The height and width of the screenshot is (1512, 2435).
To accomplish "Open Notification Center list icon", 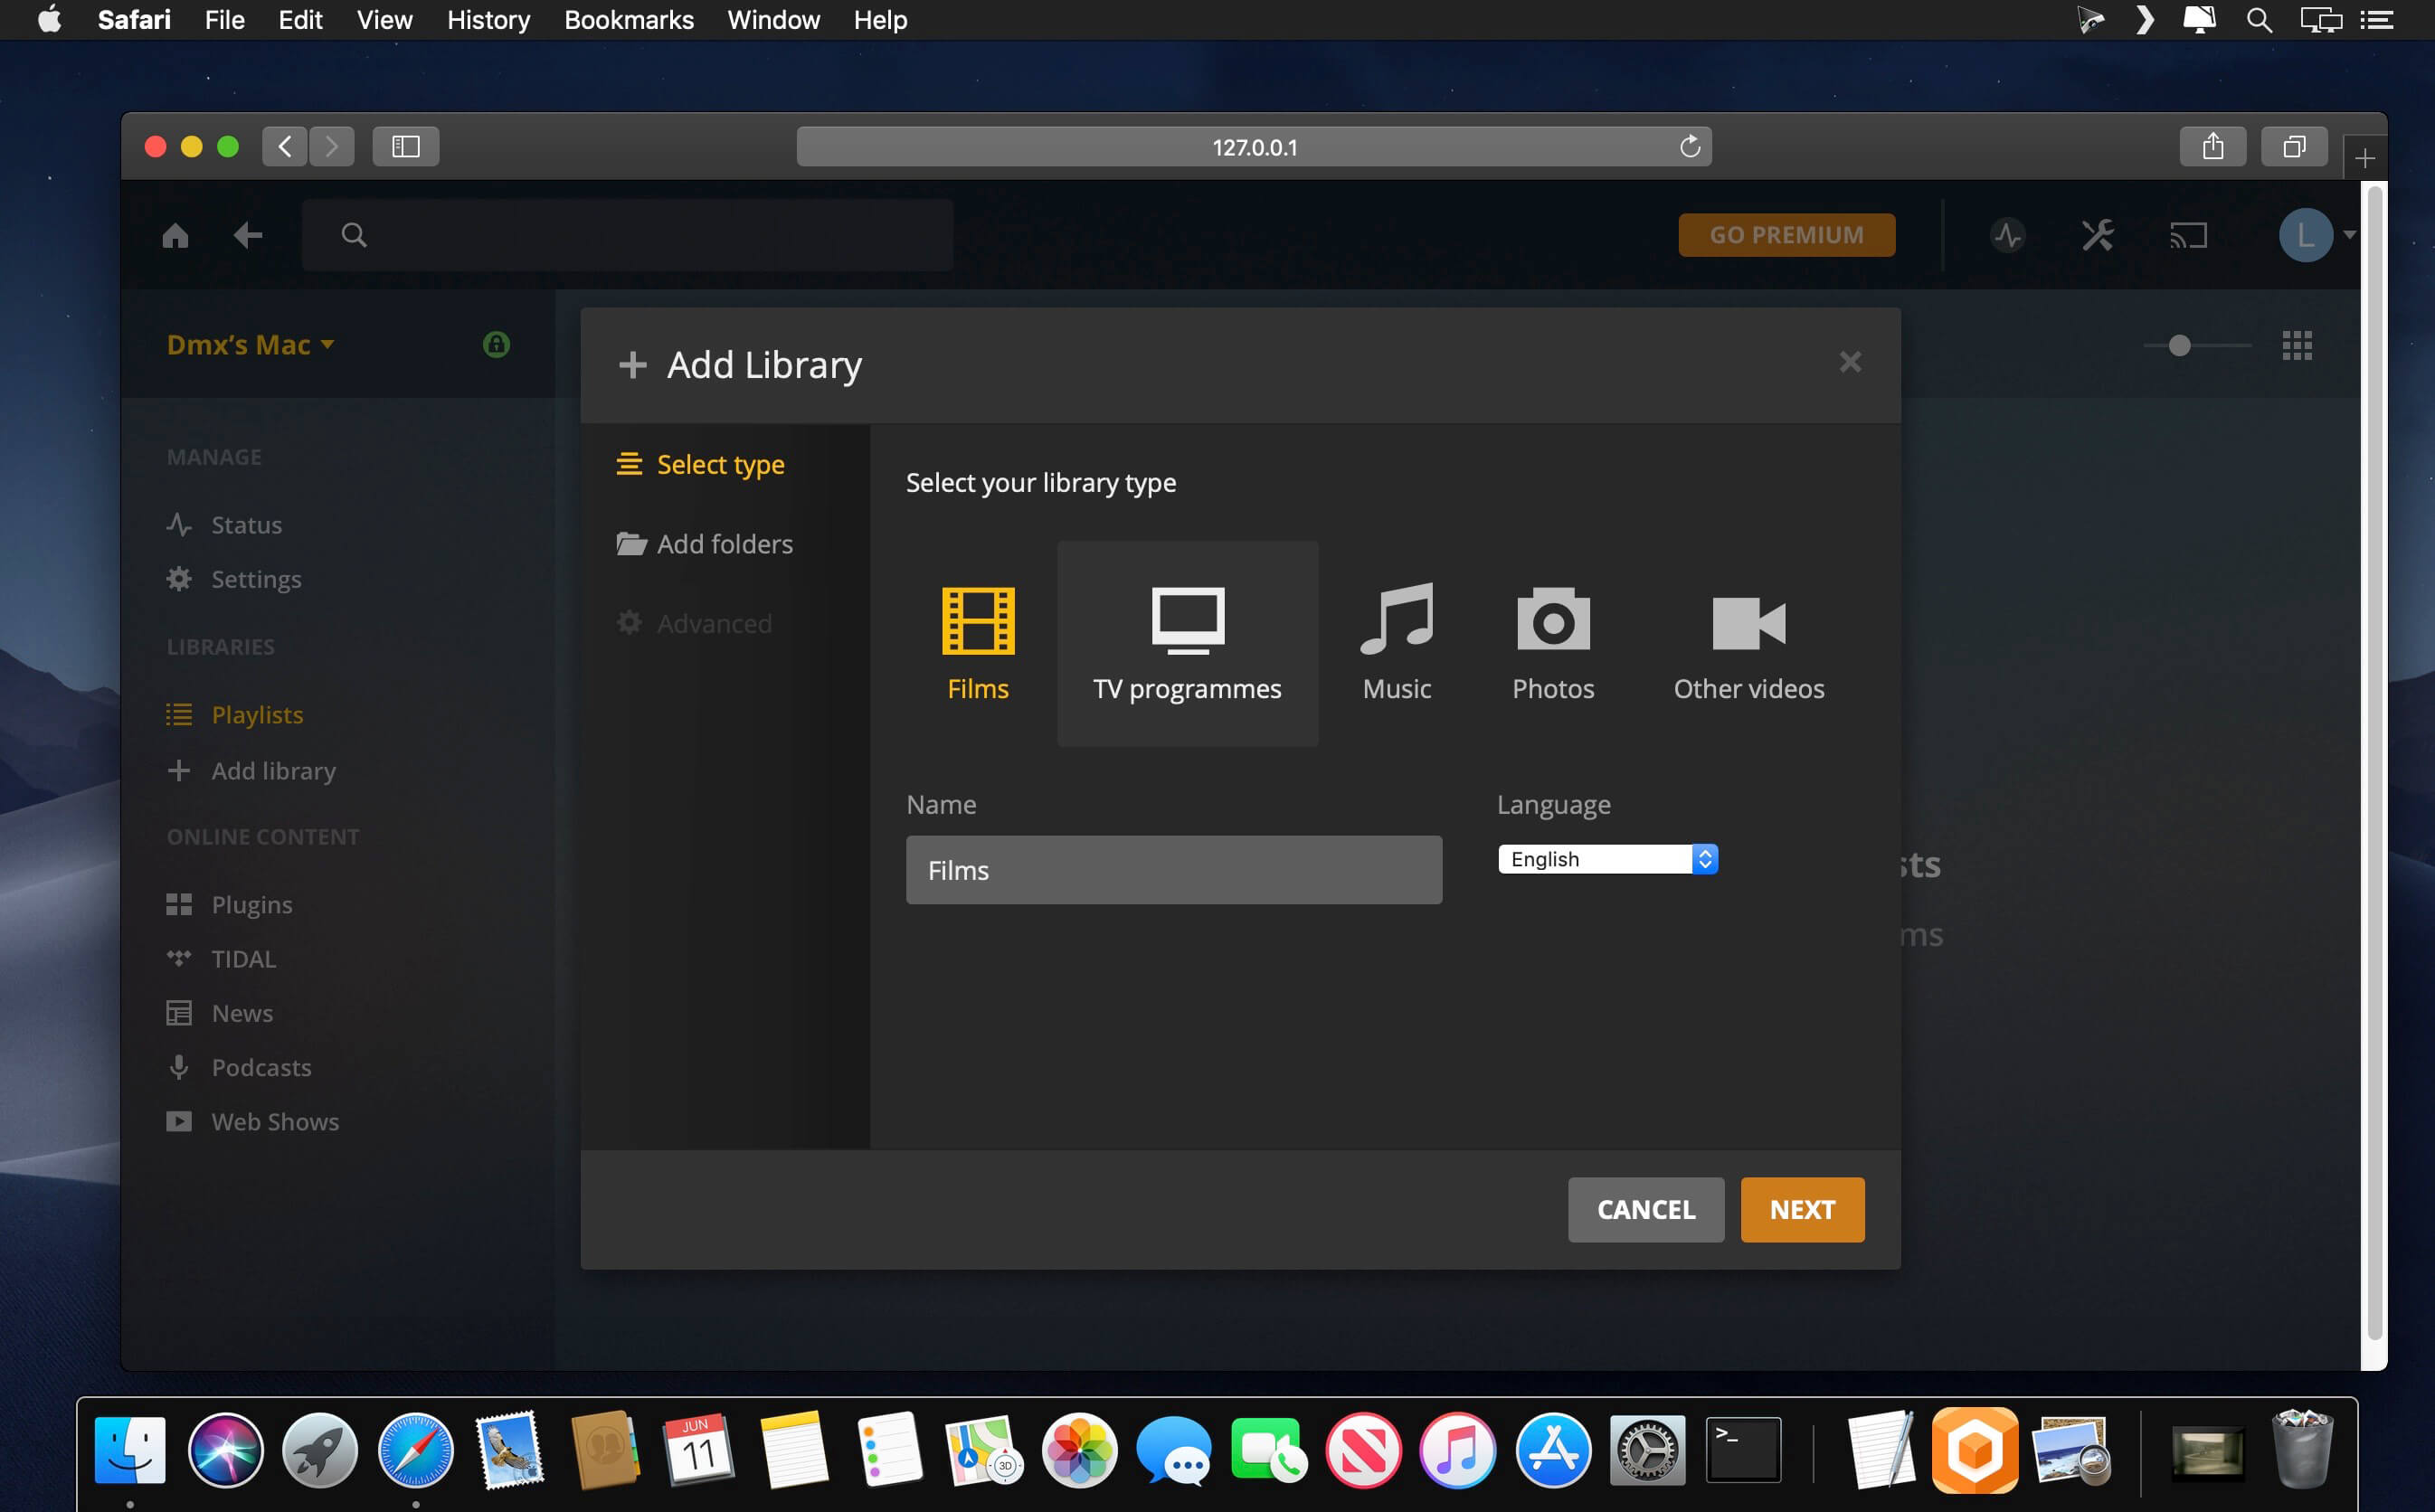I will (x=2375, y=20).
